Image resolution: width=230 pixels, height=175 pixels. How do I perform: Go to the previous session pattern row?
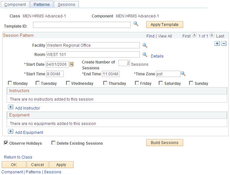pyautogui.click(x=194, y=35)
